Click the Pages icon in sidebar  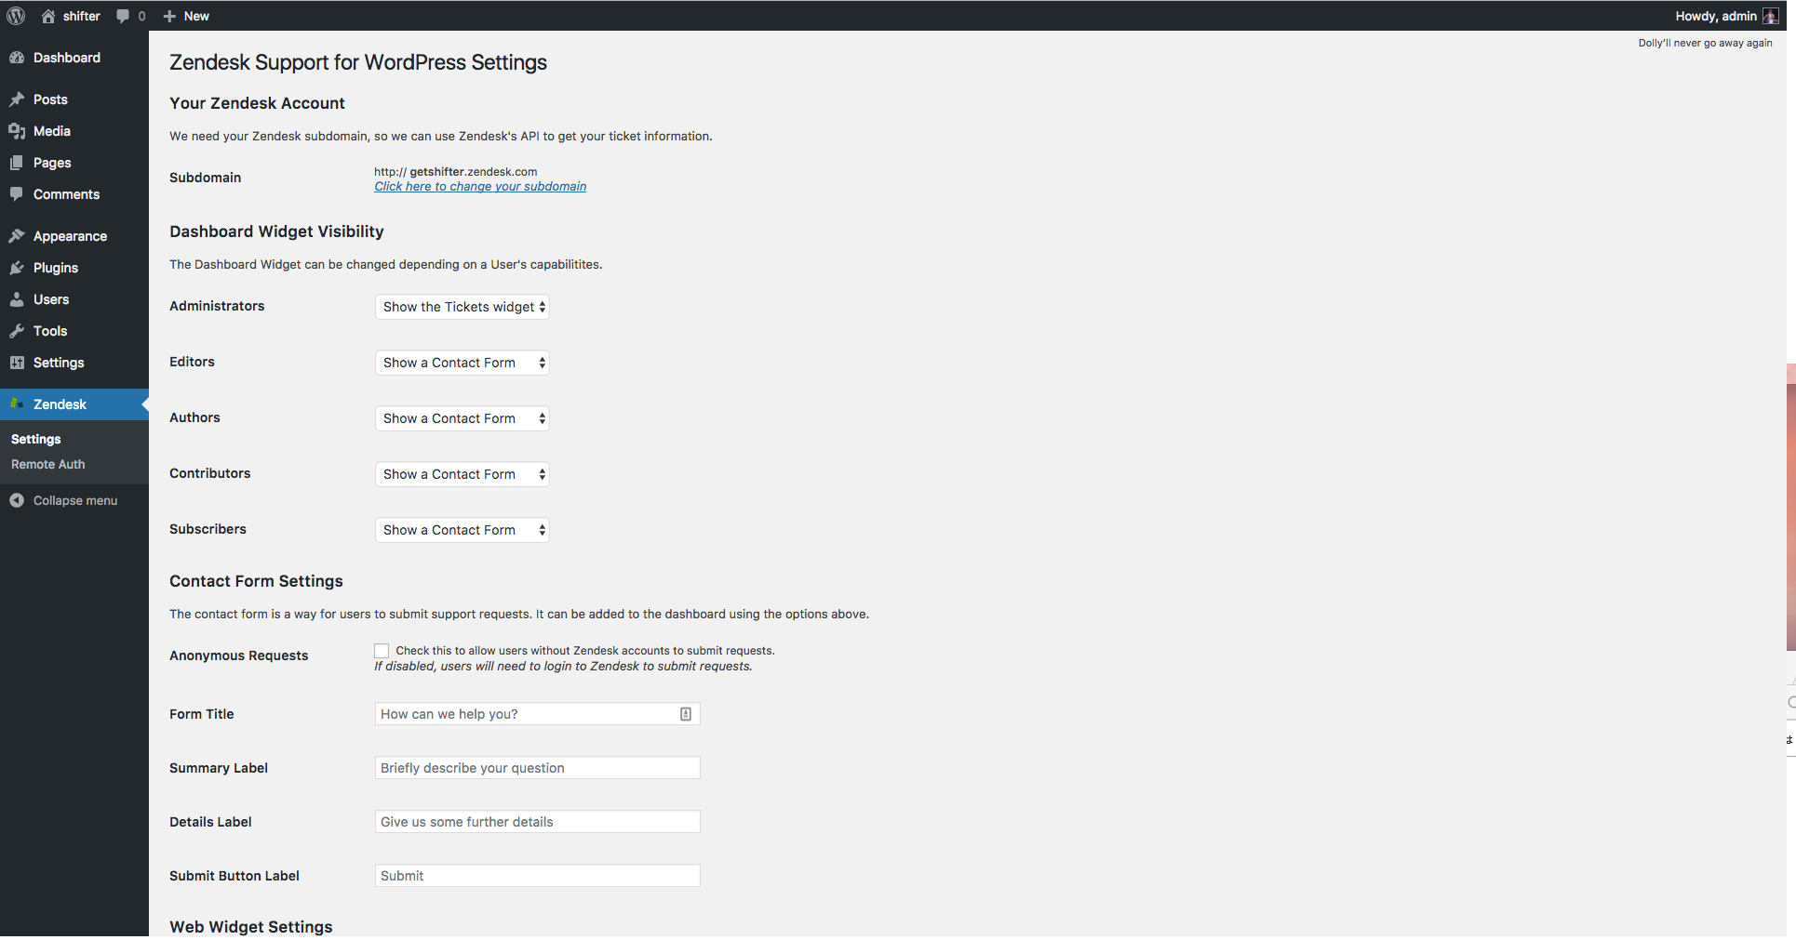coord(17,163)
